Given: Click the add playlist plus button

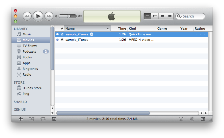Looking at the screenshot, I should (21, 119).
